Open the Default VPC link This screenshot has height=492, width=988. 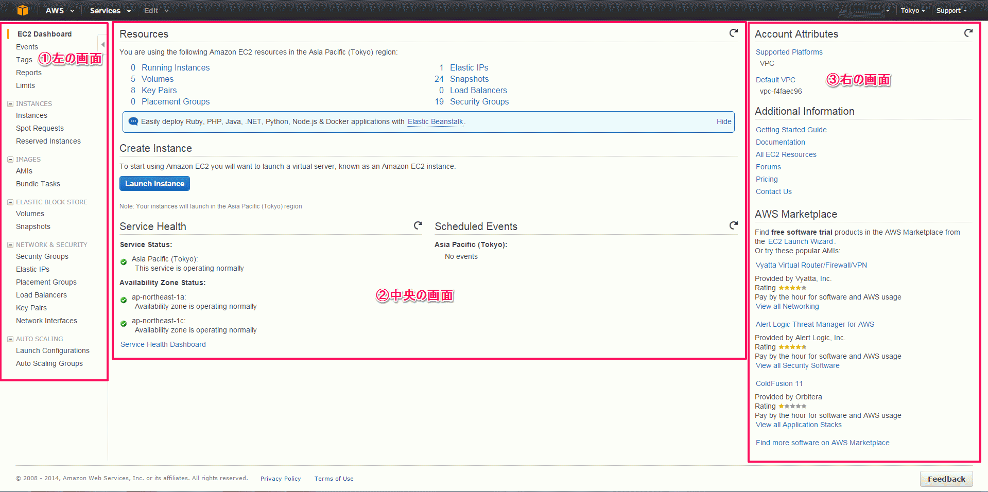[775, 80]
